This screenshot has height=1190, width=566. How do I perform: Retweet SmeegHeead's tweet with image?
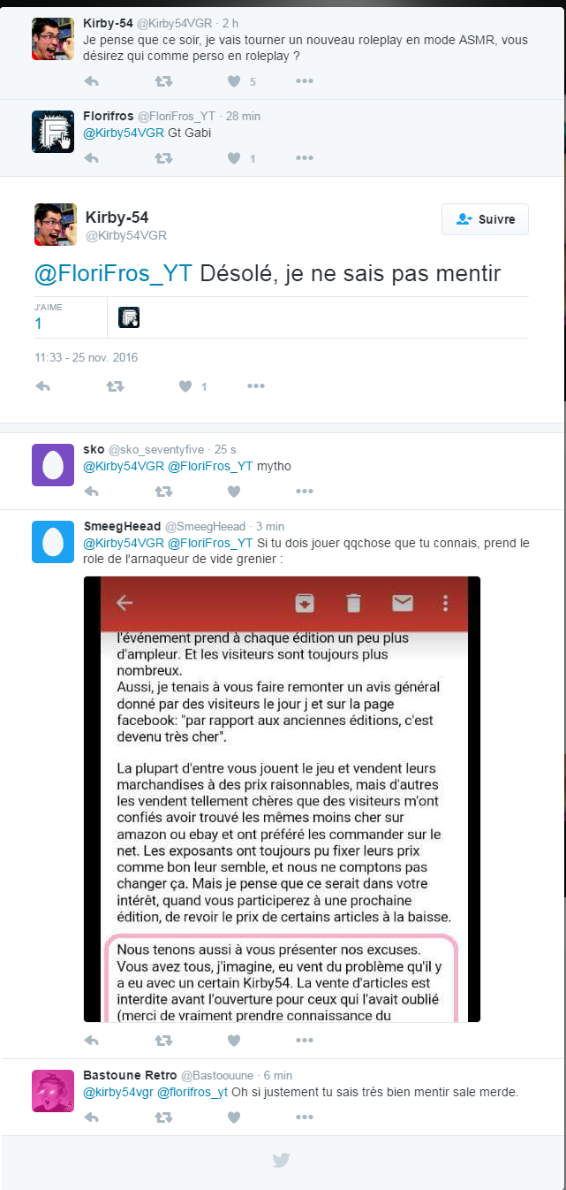[x=163, y=1041]
